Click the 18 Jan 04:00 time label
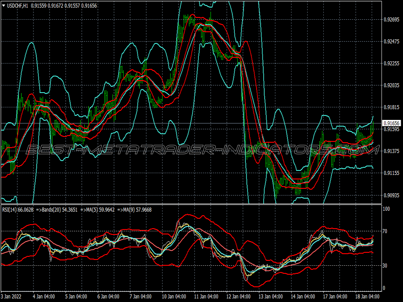 tap(367, 296)
